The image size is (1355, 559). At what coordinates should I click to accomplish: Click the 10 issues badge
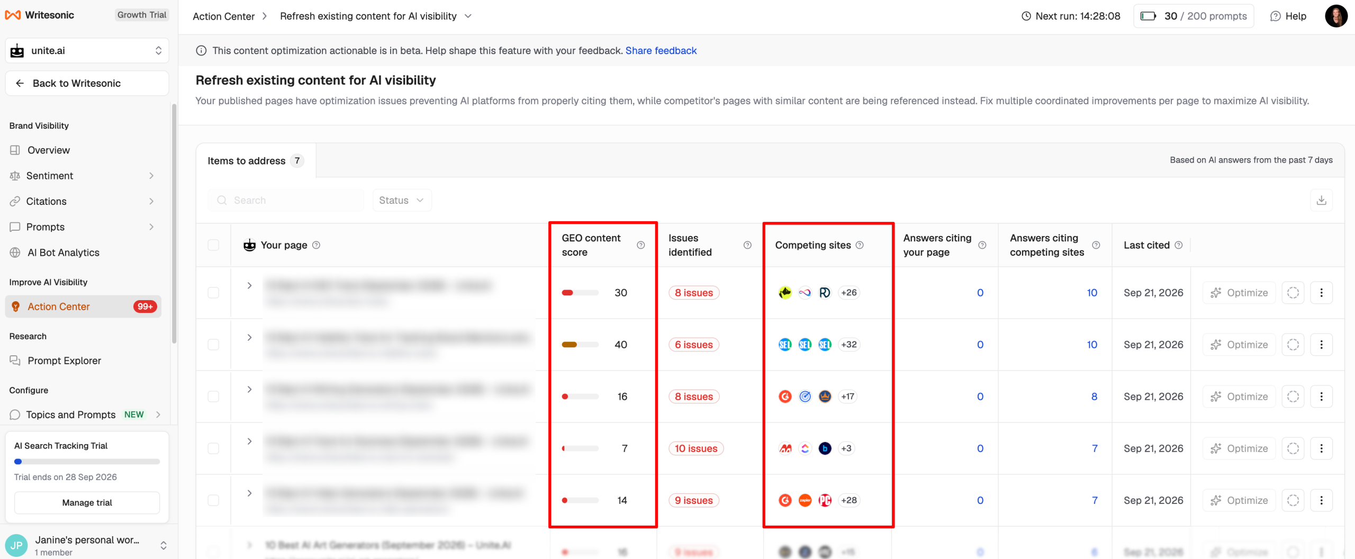pos(696,448)
